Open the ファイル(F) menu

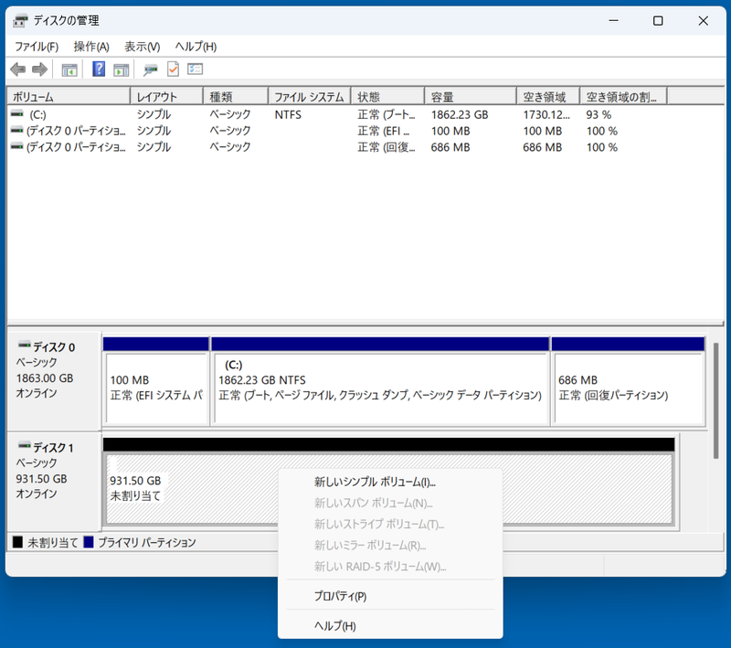coord(37,47)
